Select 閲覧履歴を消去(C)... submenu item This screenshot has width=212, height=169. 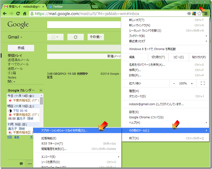77,149
